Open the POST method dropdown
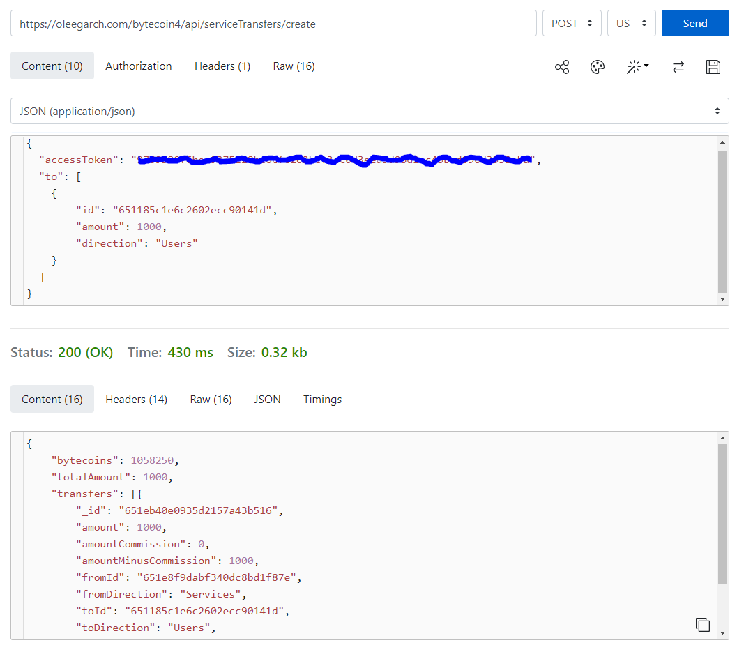This screenshot has height=652, width=737. click(572, 24)
